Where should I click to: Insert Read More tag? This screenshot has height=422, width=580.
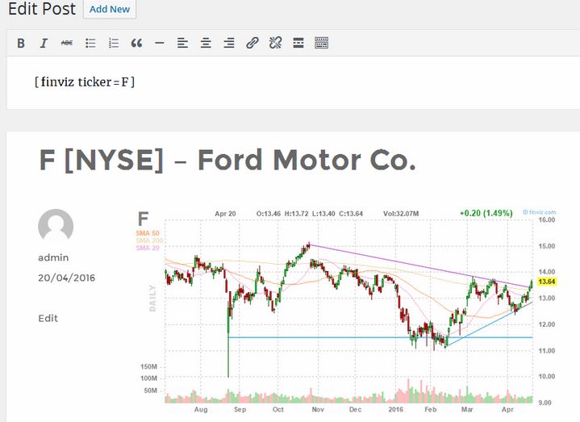click(298, 43)
